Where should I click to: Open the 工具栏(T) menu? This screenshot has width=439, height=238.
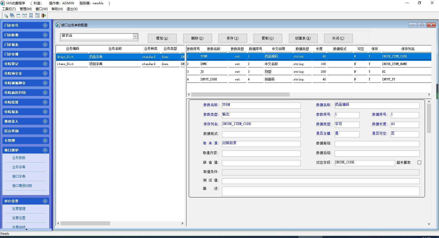(x=9, y=9)
